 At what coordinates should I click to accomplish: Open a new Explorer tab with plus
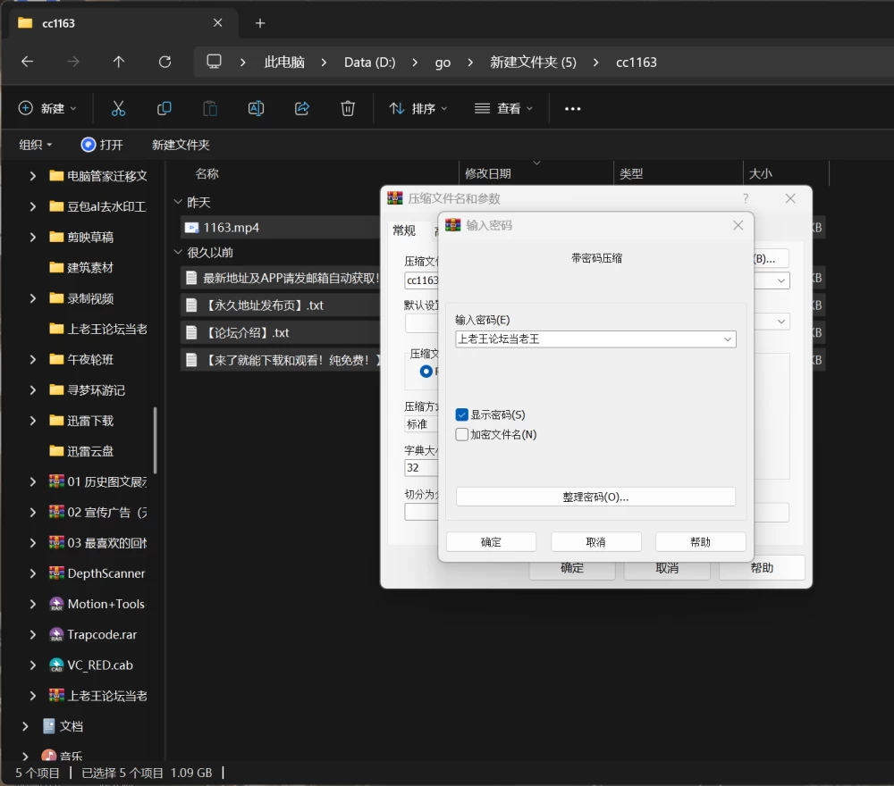tap(260, 23)
